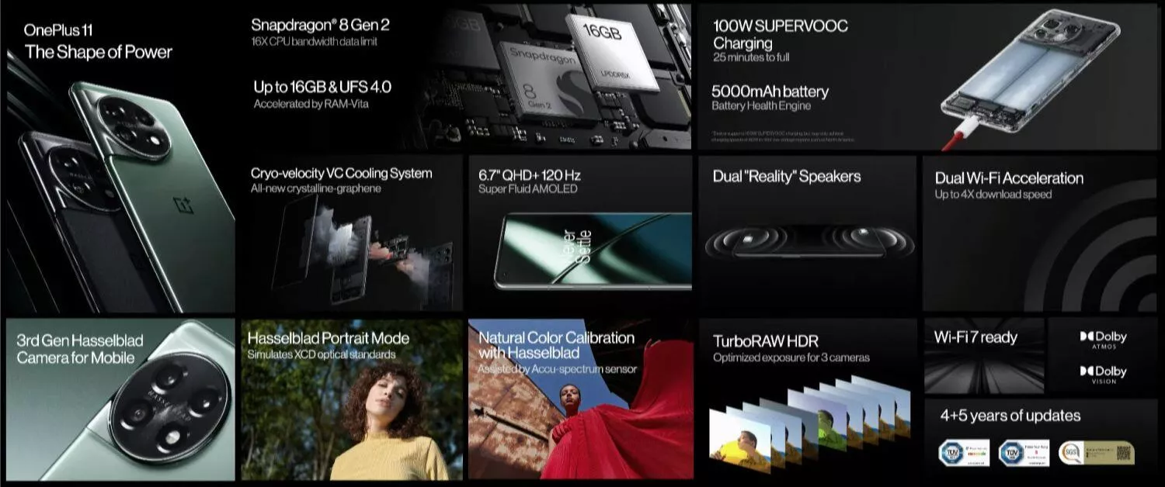This screenshot has width=1165, height=487.
Task: Click the '100W SUPERVOOC Charging' heading
Action: (x=780, y=34)
